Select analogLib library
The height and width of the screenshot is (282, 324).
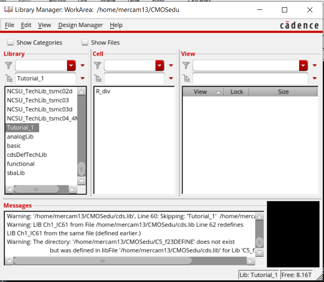tap(20, 137)
